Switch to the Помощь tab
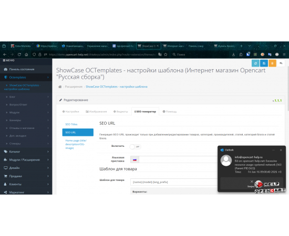Image resolution: width=289 pixels, height=236 pixels. (170, 112)
